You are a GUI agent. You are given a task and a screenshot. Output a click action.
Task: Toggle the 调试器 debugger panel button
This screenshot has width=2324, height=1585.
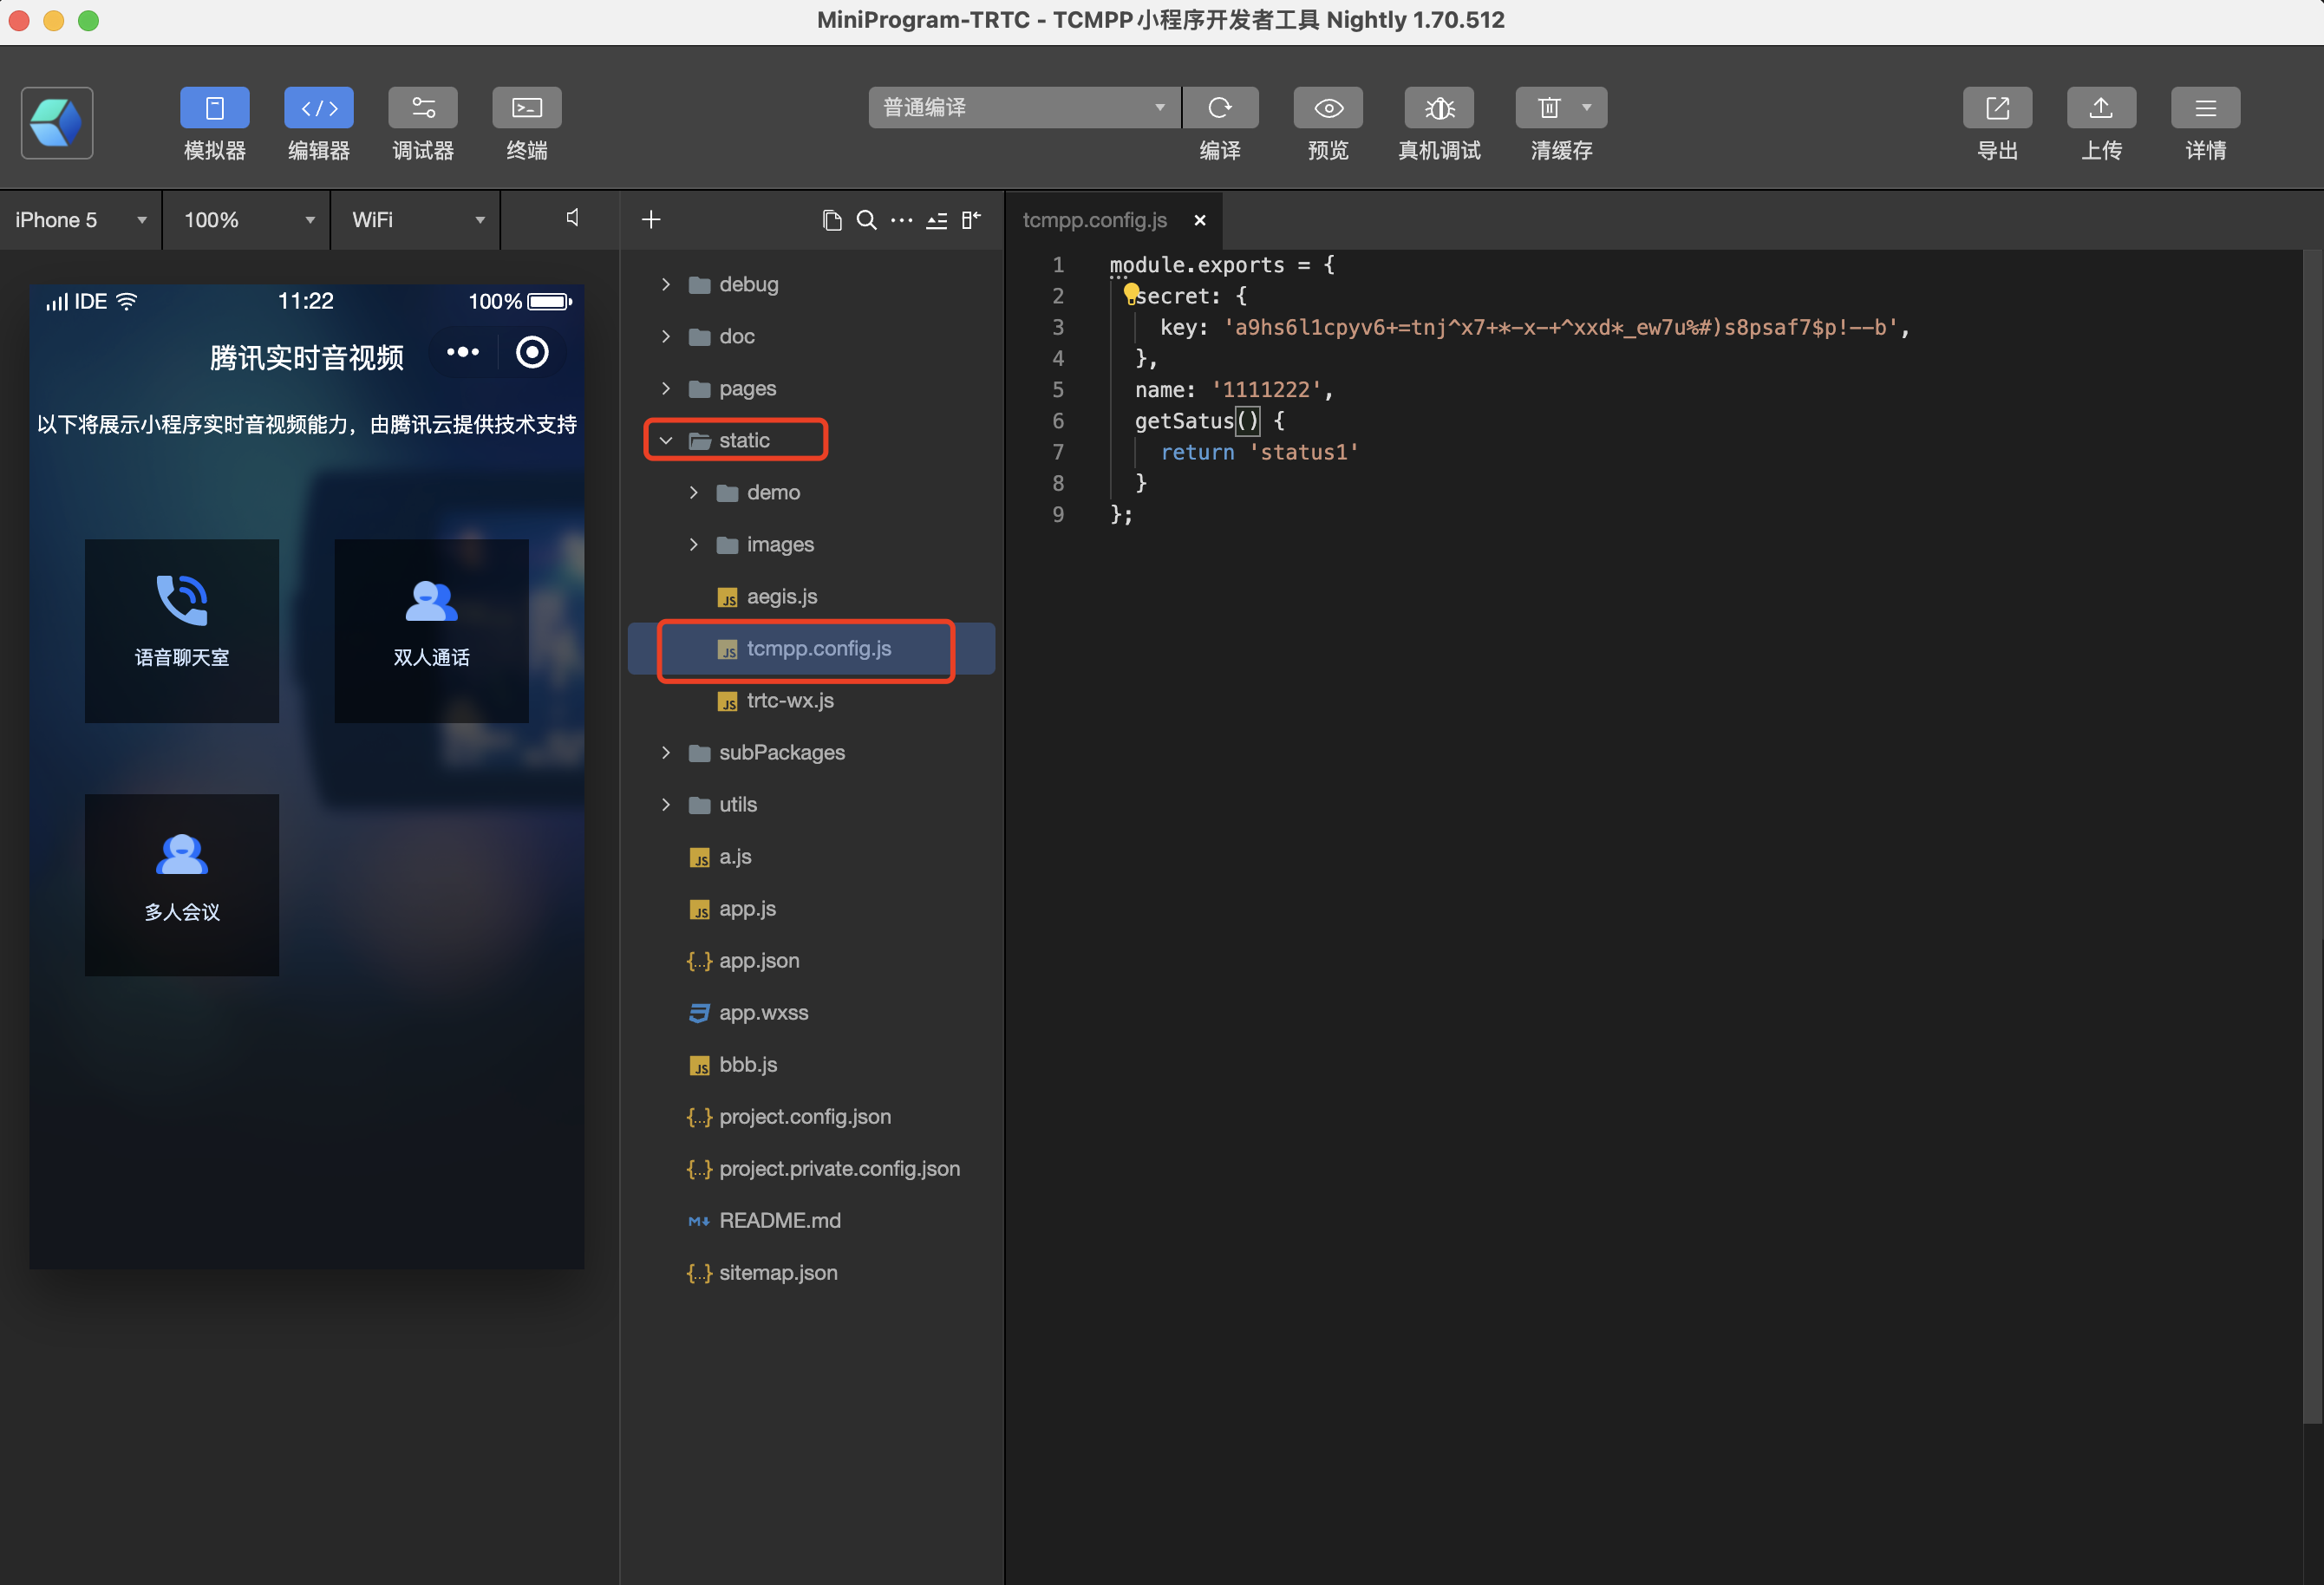click(422, 108)
